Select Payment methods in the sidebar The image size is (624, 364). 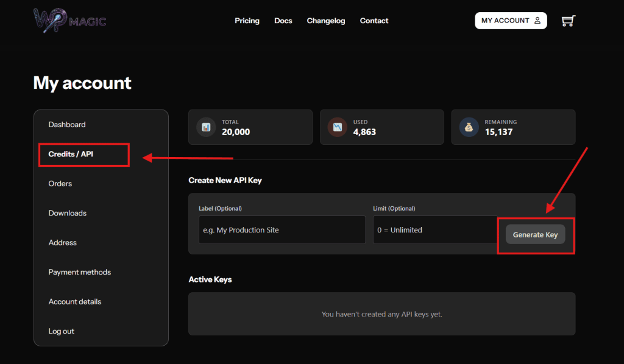click(x=80, y=273)
